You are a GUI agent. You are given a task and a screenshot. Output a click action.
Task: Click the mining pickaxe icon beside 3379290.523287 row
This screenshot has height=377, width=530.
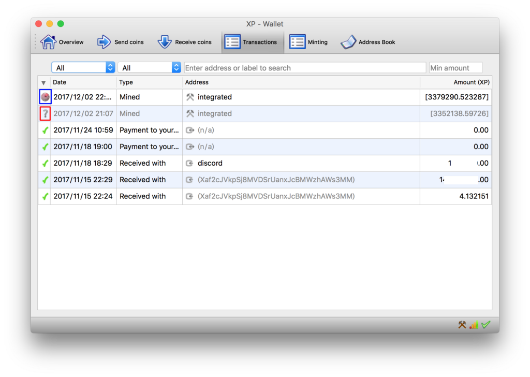pos(190,97)
